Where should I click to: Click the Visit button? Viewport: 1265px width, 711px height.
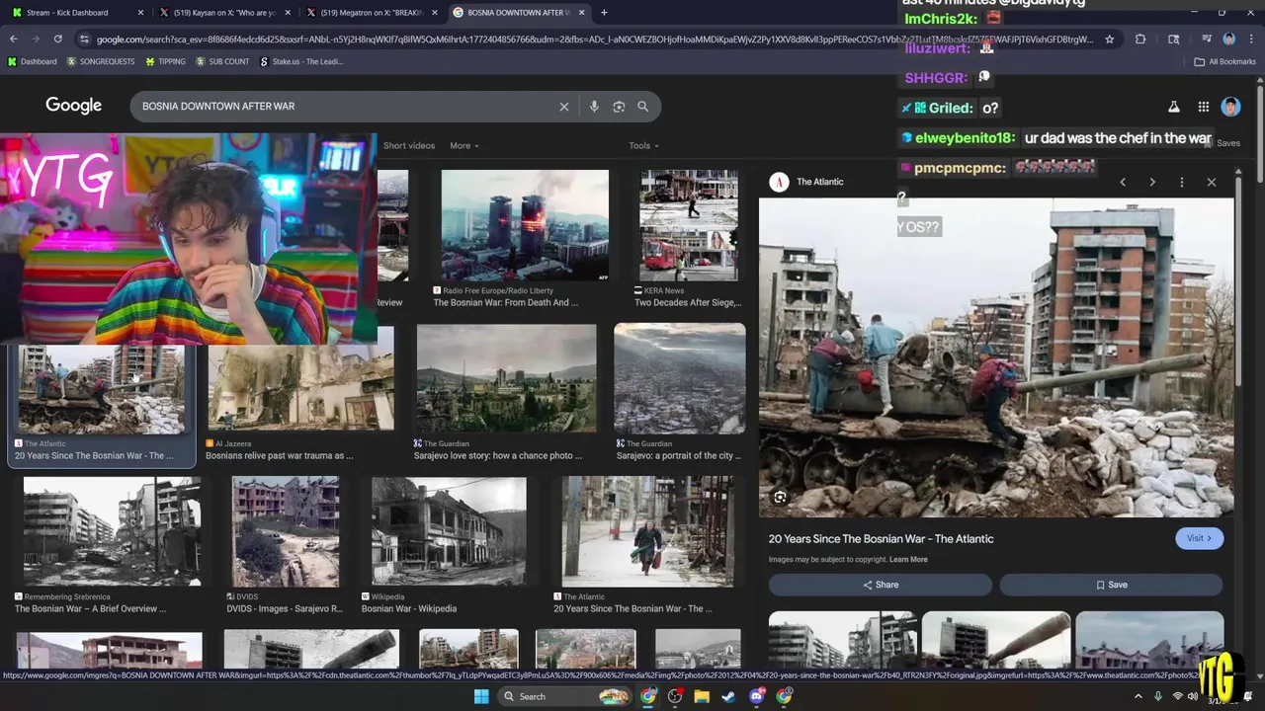(x=1200, y=538)
